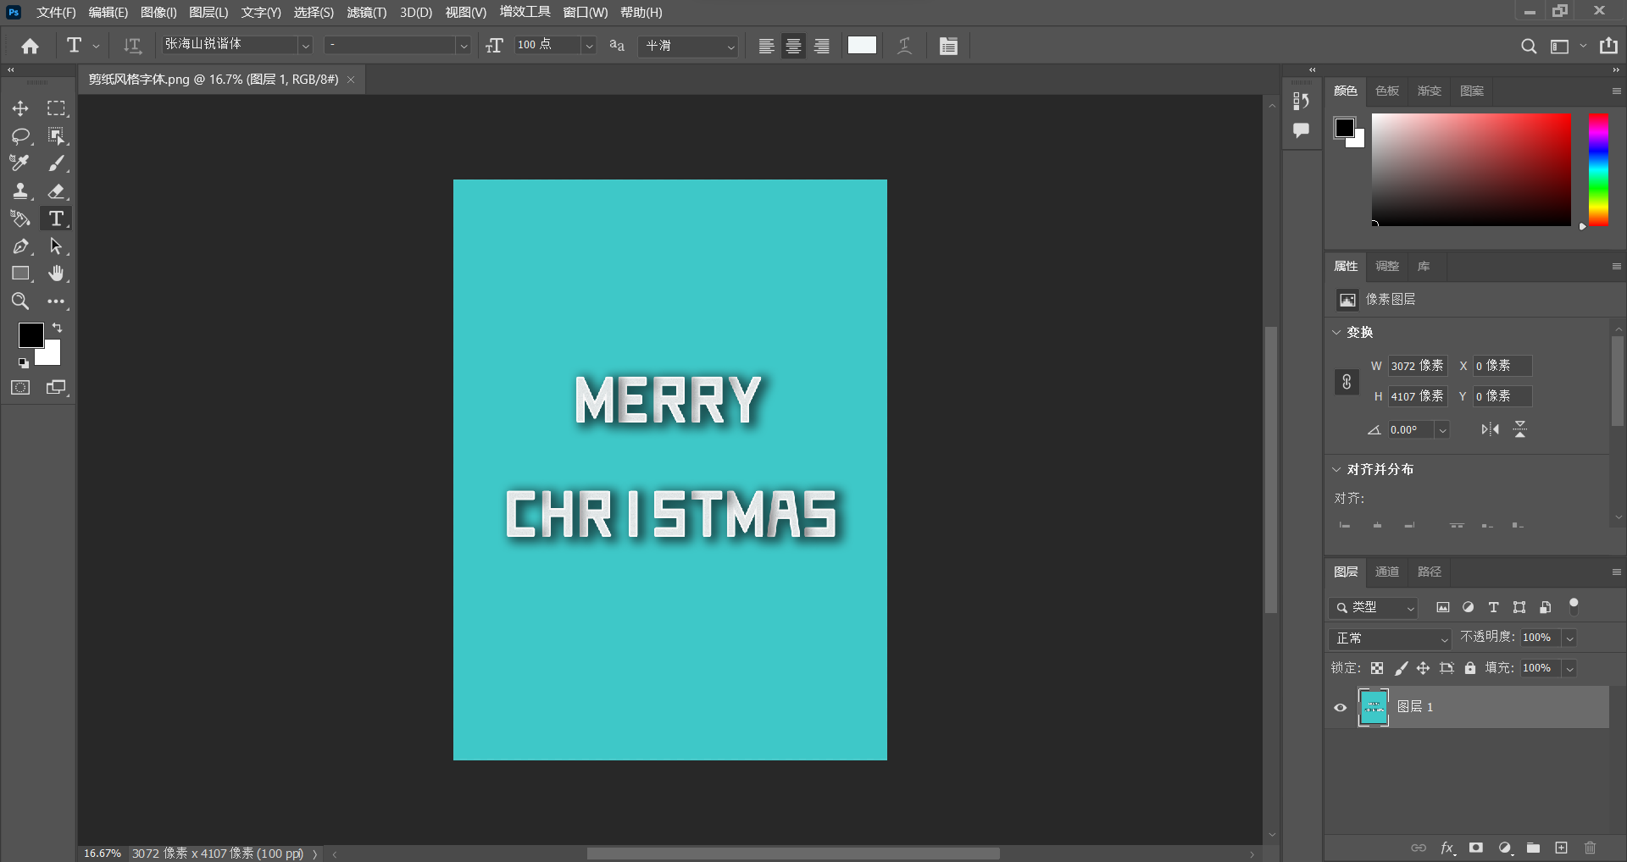Image resolution: width=1627 pixels, height=862 pixels.
Task: Open the anti-aliasing 平滑 dropdown
Action: coord(689,46)
